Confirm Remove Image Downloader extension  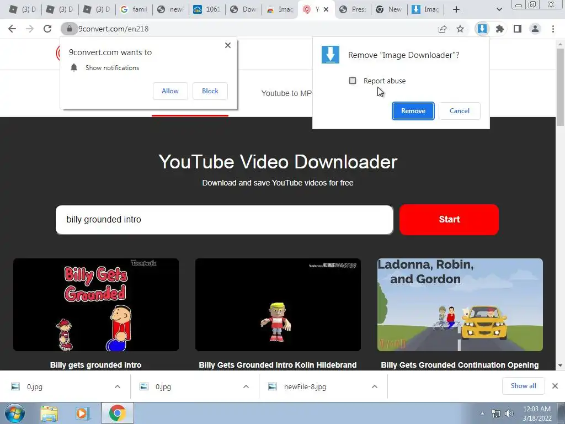[413, 111]
